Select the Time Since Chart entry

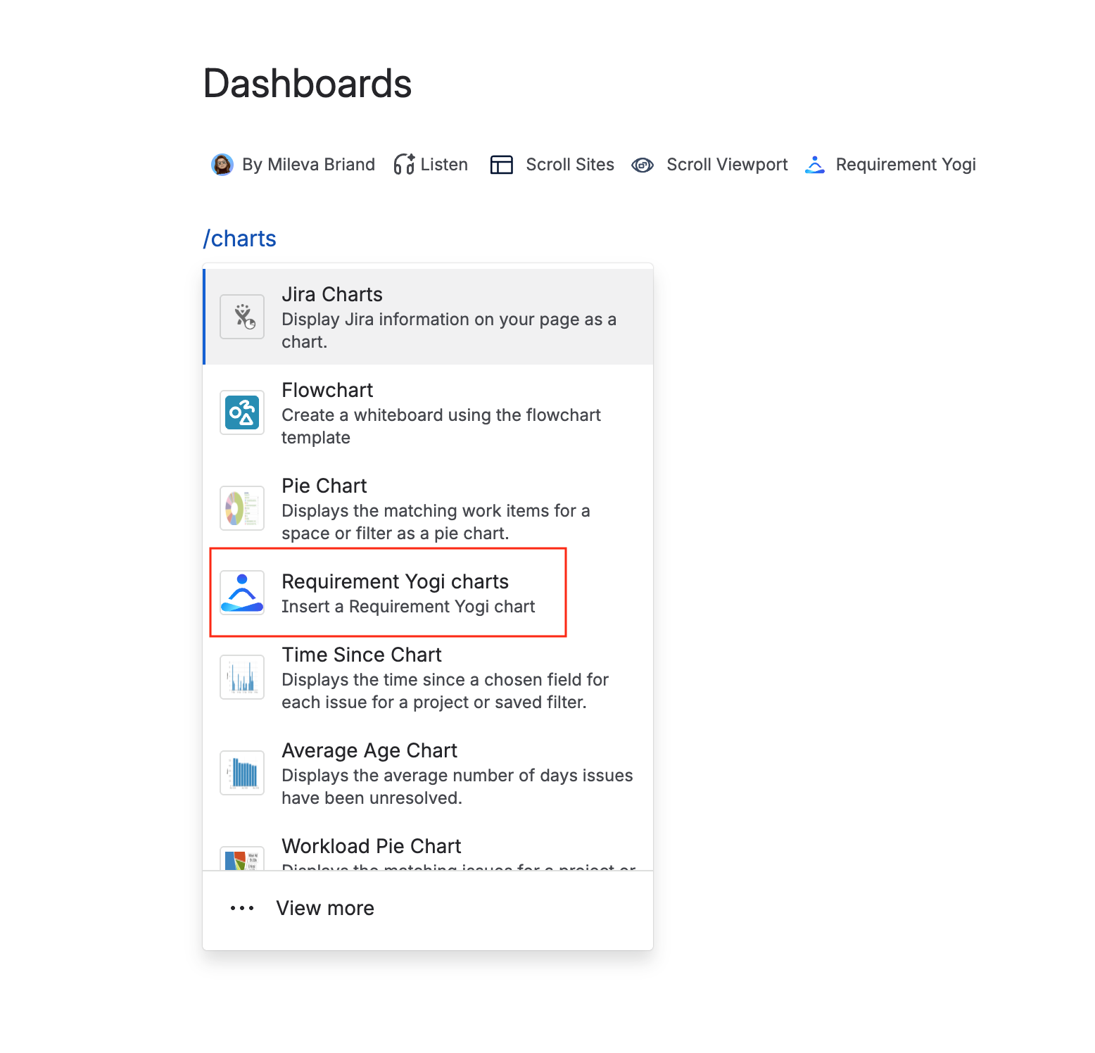pos(428,677)
